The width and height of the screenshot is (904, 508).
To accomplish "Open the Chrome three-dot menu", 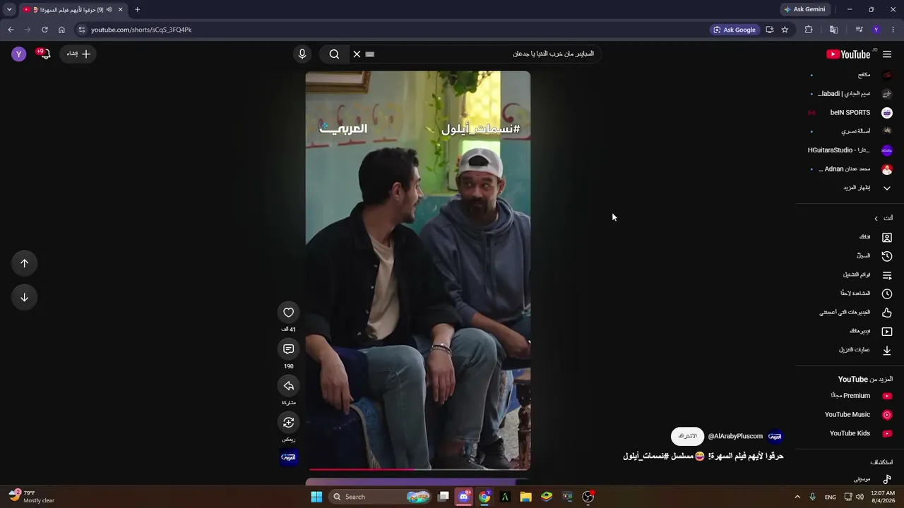I will [893, 30].
